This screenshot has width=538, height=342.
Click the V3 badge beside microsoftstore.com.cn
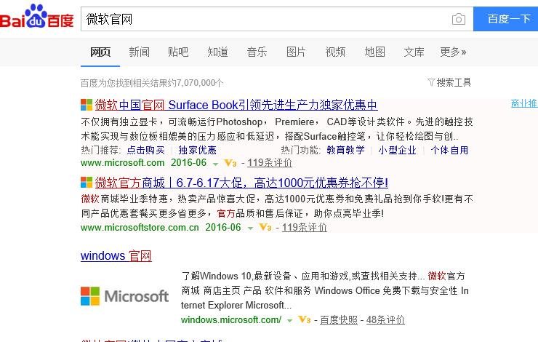click(265, 228)
